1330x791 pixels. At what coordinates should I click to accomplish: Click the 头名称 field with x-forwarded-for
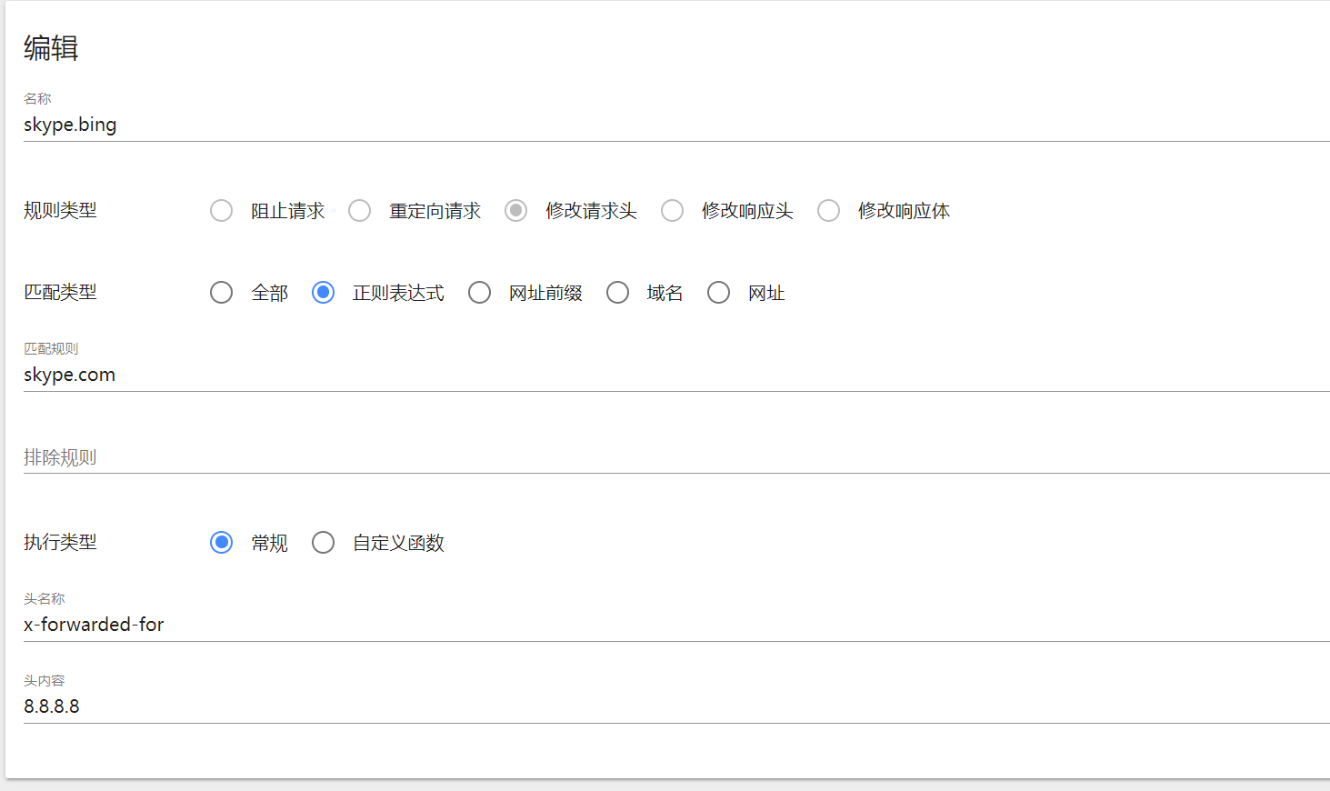point(676,625)
